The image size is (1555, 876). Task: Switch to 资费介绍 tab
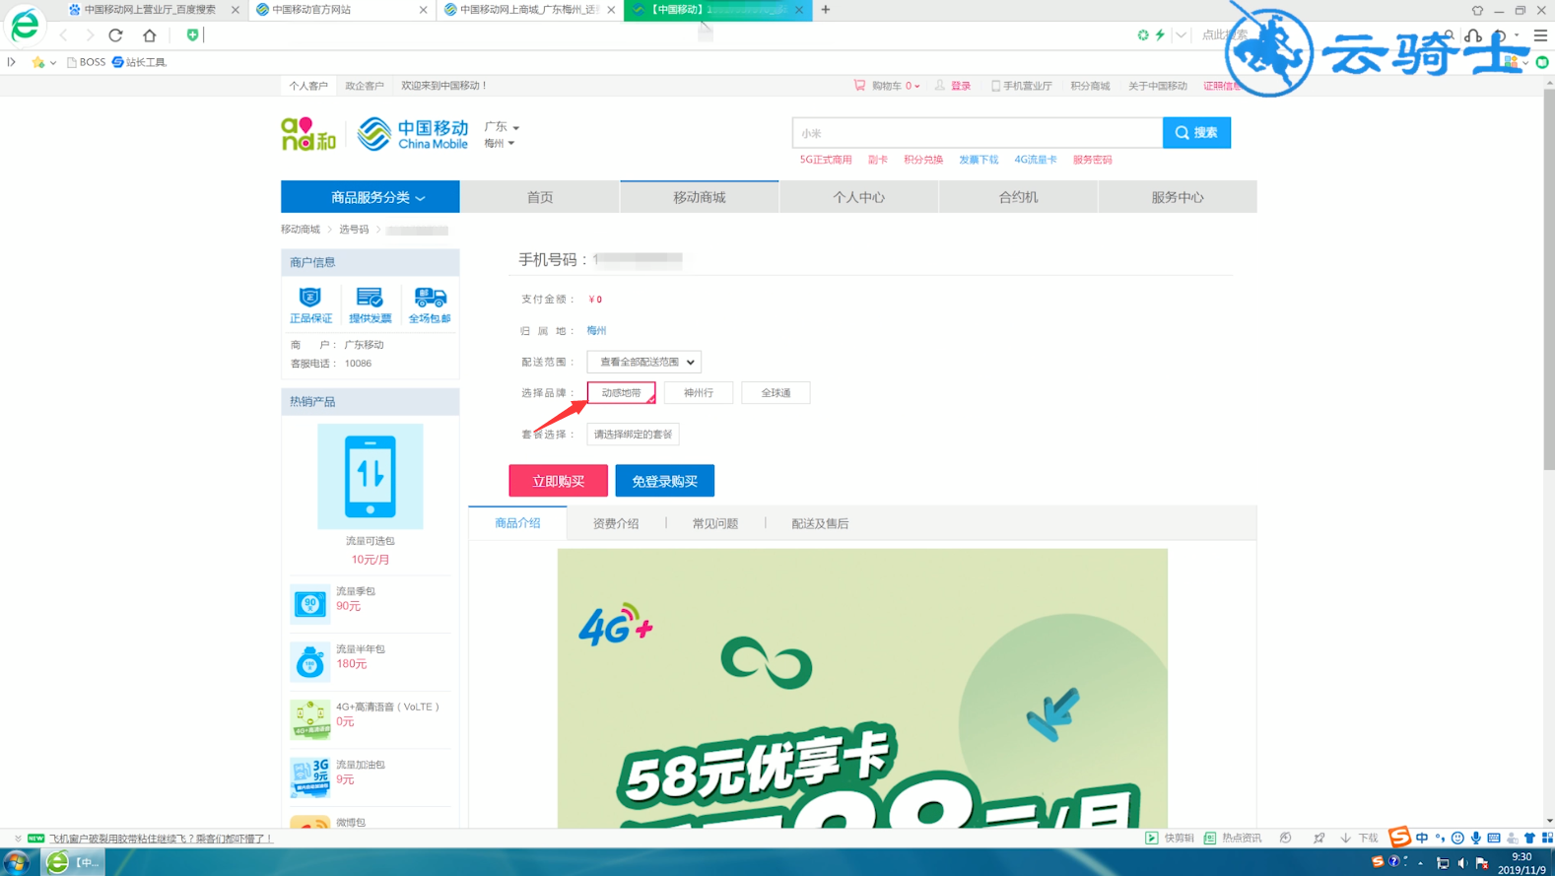pos(616,523)
